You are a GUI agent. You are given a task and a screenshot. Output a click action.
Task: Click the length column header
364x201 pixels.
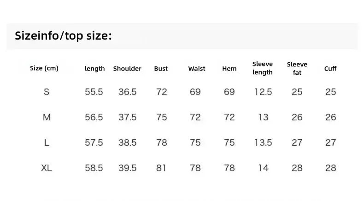[95, 69]
